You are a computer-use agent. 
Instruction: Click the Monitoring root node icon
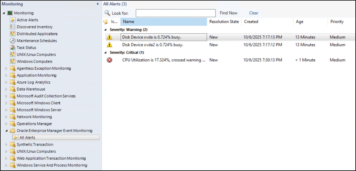point(10,13)
